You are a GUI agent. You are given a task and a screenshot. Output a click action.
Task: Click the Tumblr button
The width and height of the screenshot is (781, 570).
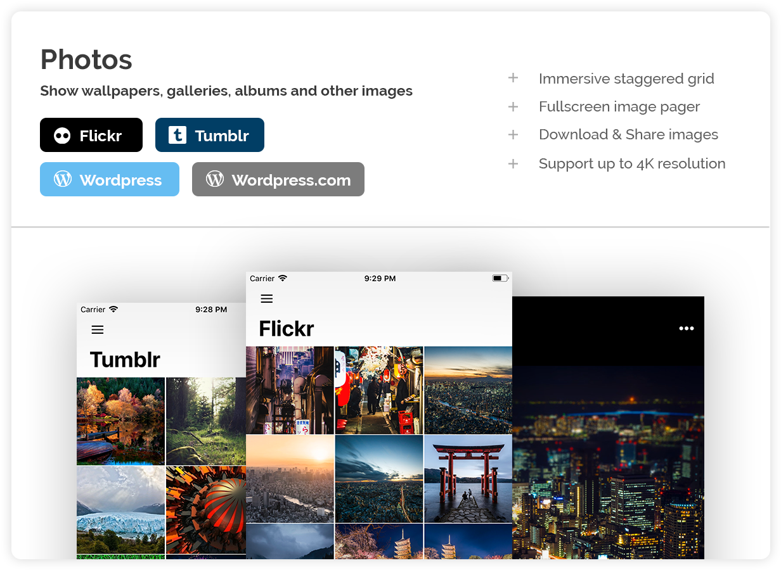tap(210, 135)
